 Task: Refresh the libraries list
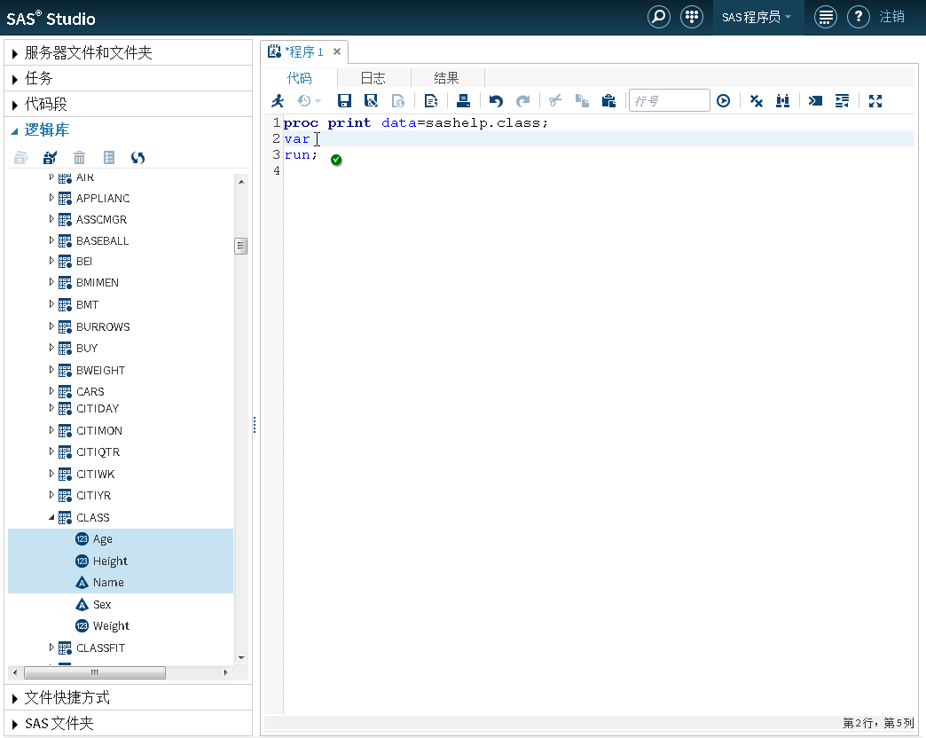tap(137, 158)
